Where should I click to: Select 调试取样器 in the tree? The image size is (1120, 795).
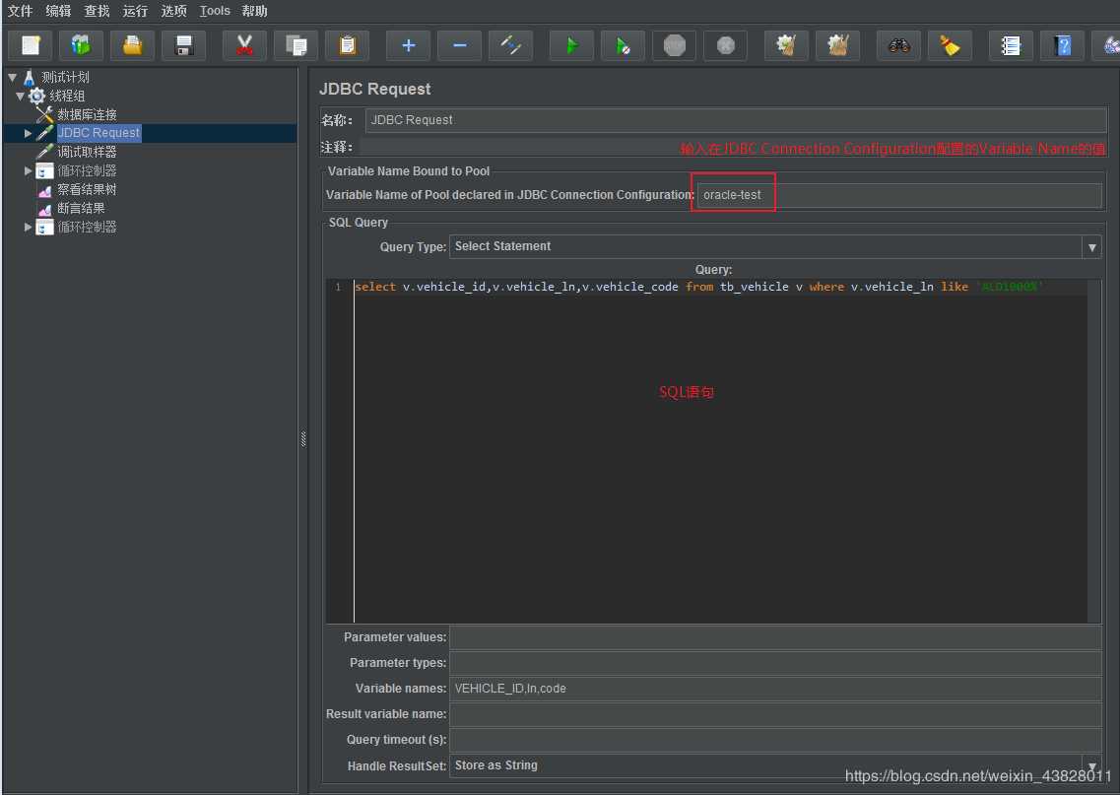(x=87, y=152)
